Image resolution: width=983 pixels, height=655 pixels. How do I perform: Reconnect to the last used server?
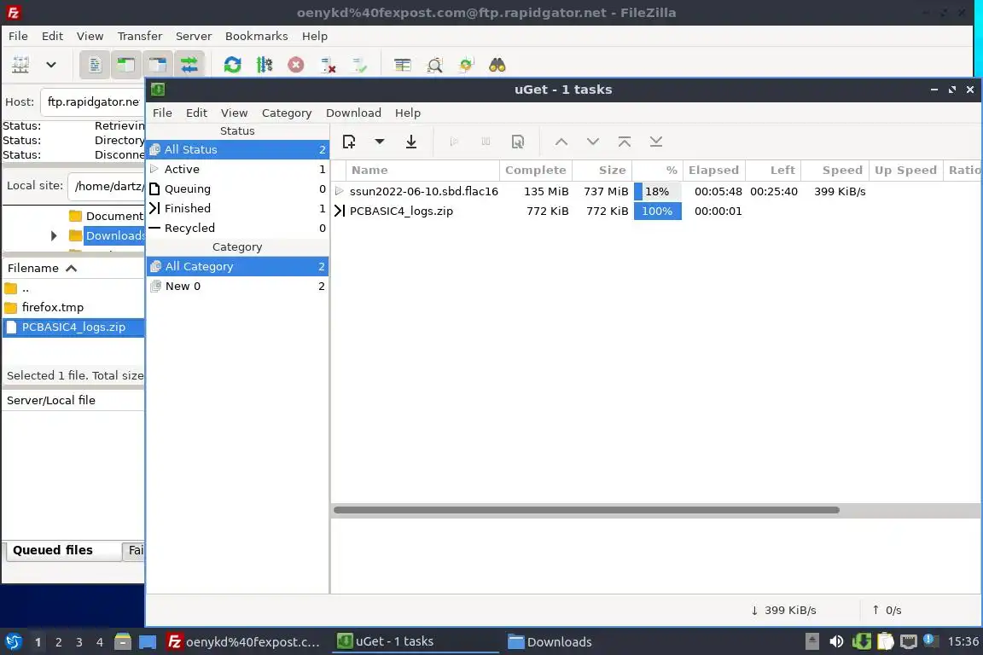[360, 65]
